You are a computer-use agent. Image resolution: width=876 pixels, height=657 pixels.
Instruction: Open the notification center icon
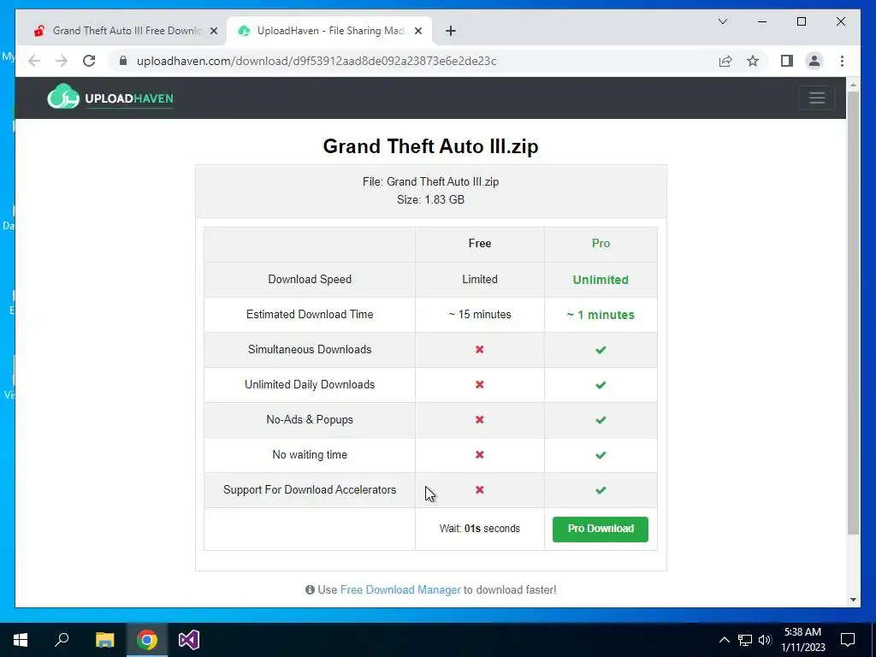(x=848, y=640)
